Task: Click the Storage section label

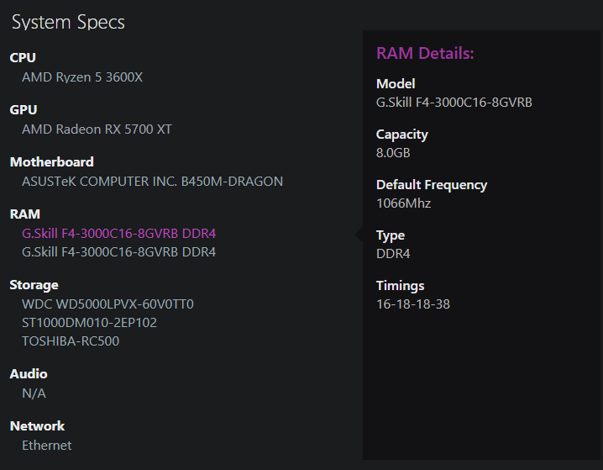Action: coord(34,285)
